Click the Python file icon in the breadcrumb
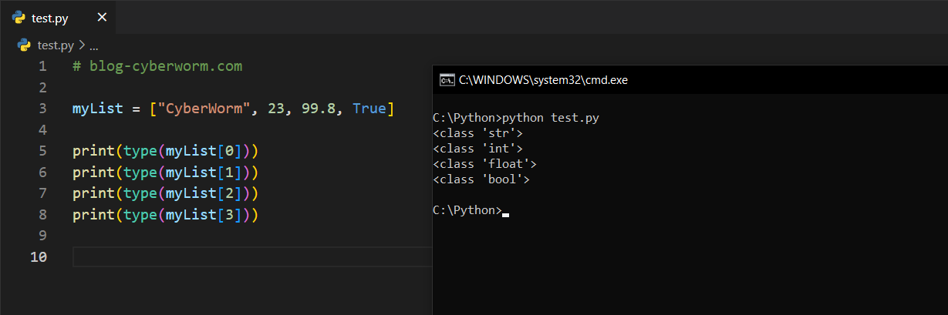 point(25,45)
